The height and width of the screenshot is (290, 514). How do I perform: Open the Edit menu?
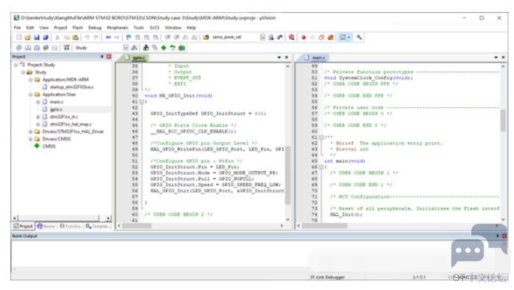30,28
